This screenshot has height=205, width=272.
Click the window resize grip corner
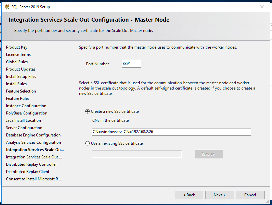coord(268,202)
